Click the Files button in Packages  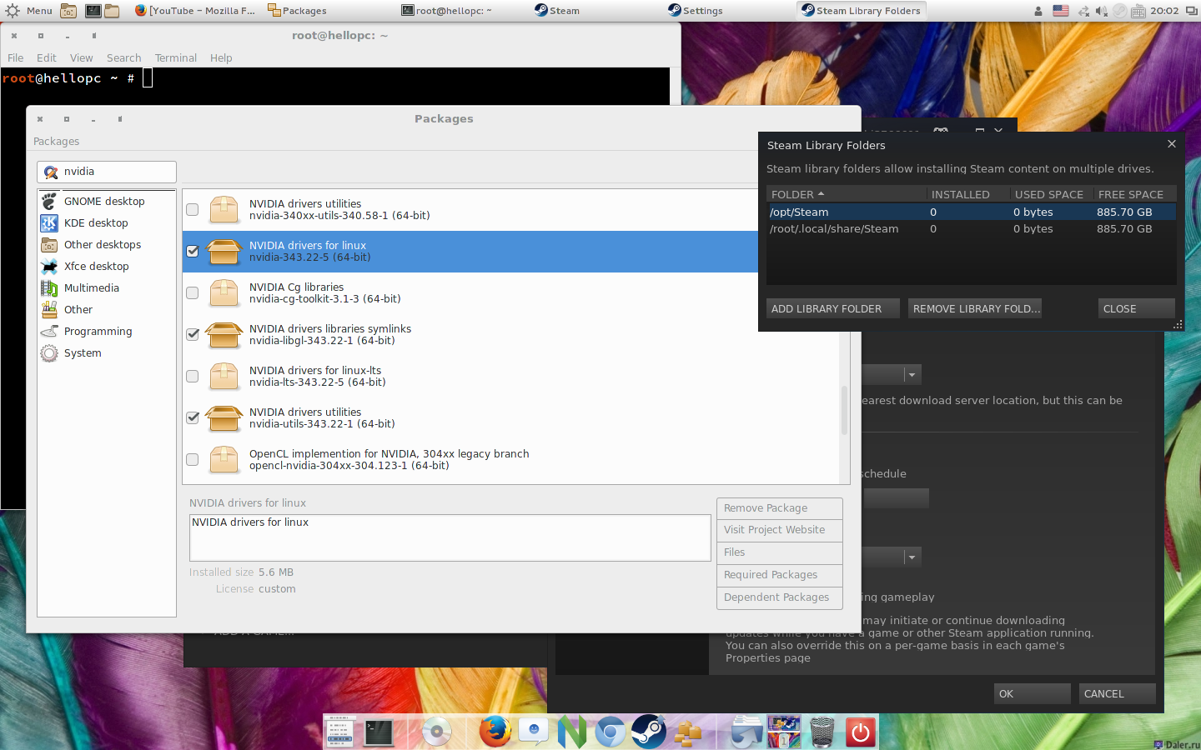[780, 552]
